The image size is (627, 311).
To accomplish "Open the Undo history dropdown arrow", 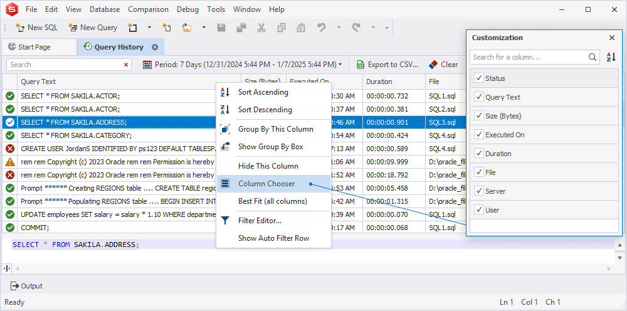I will pos(339,28).
